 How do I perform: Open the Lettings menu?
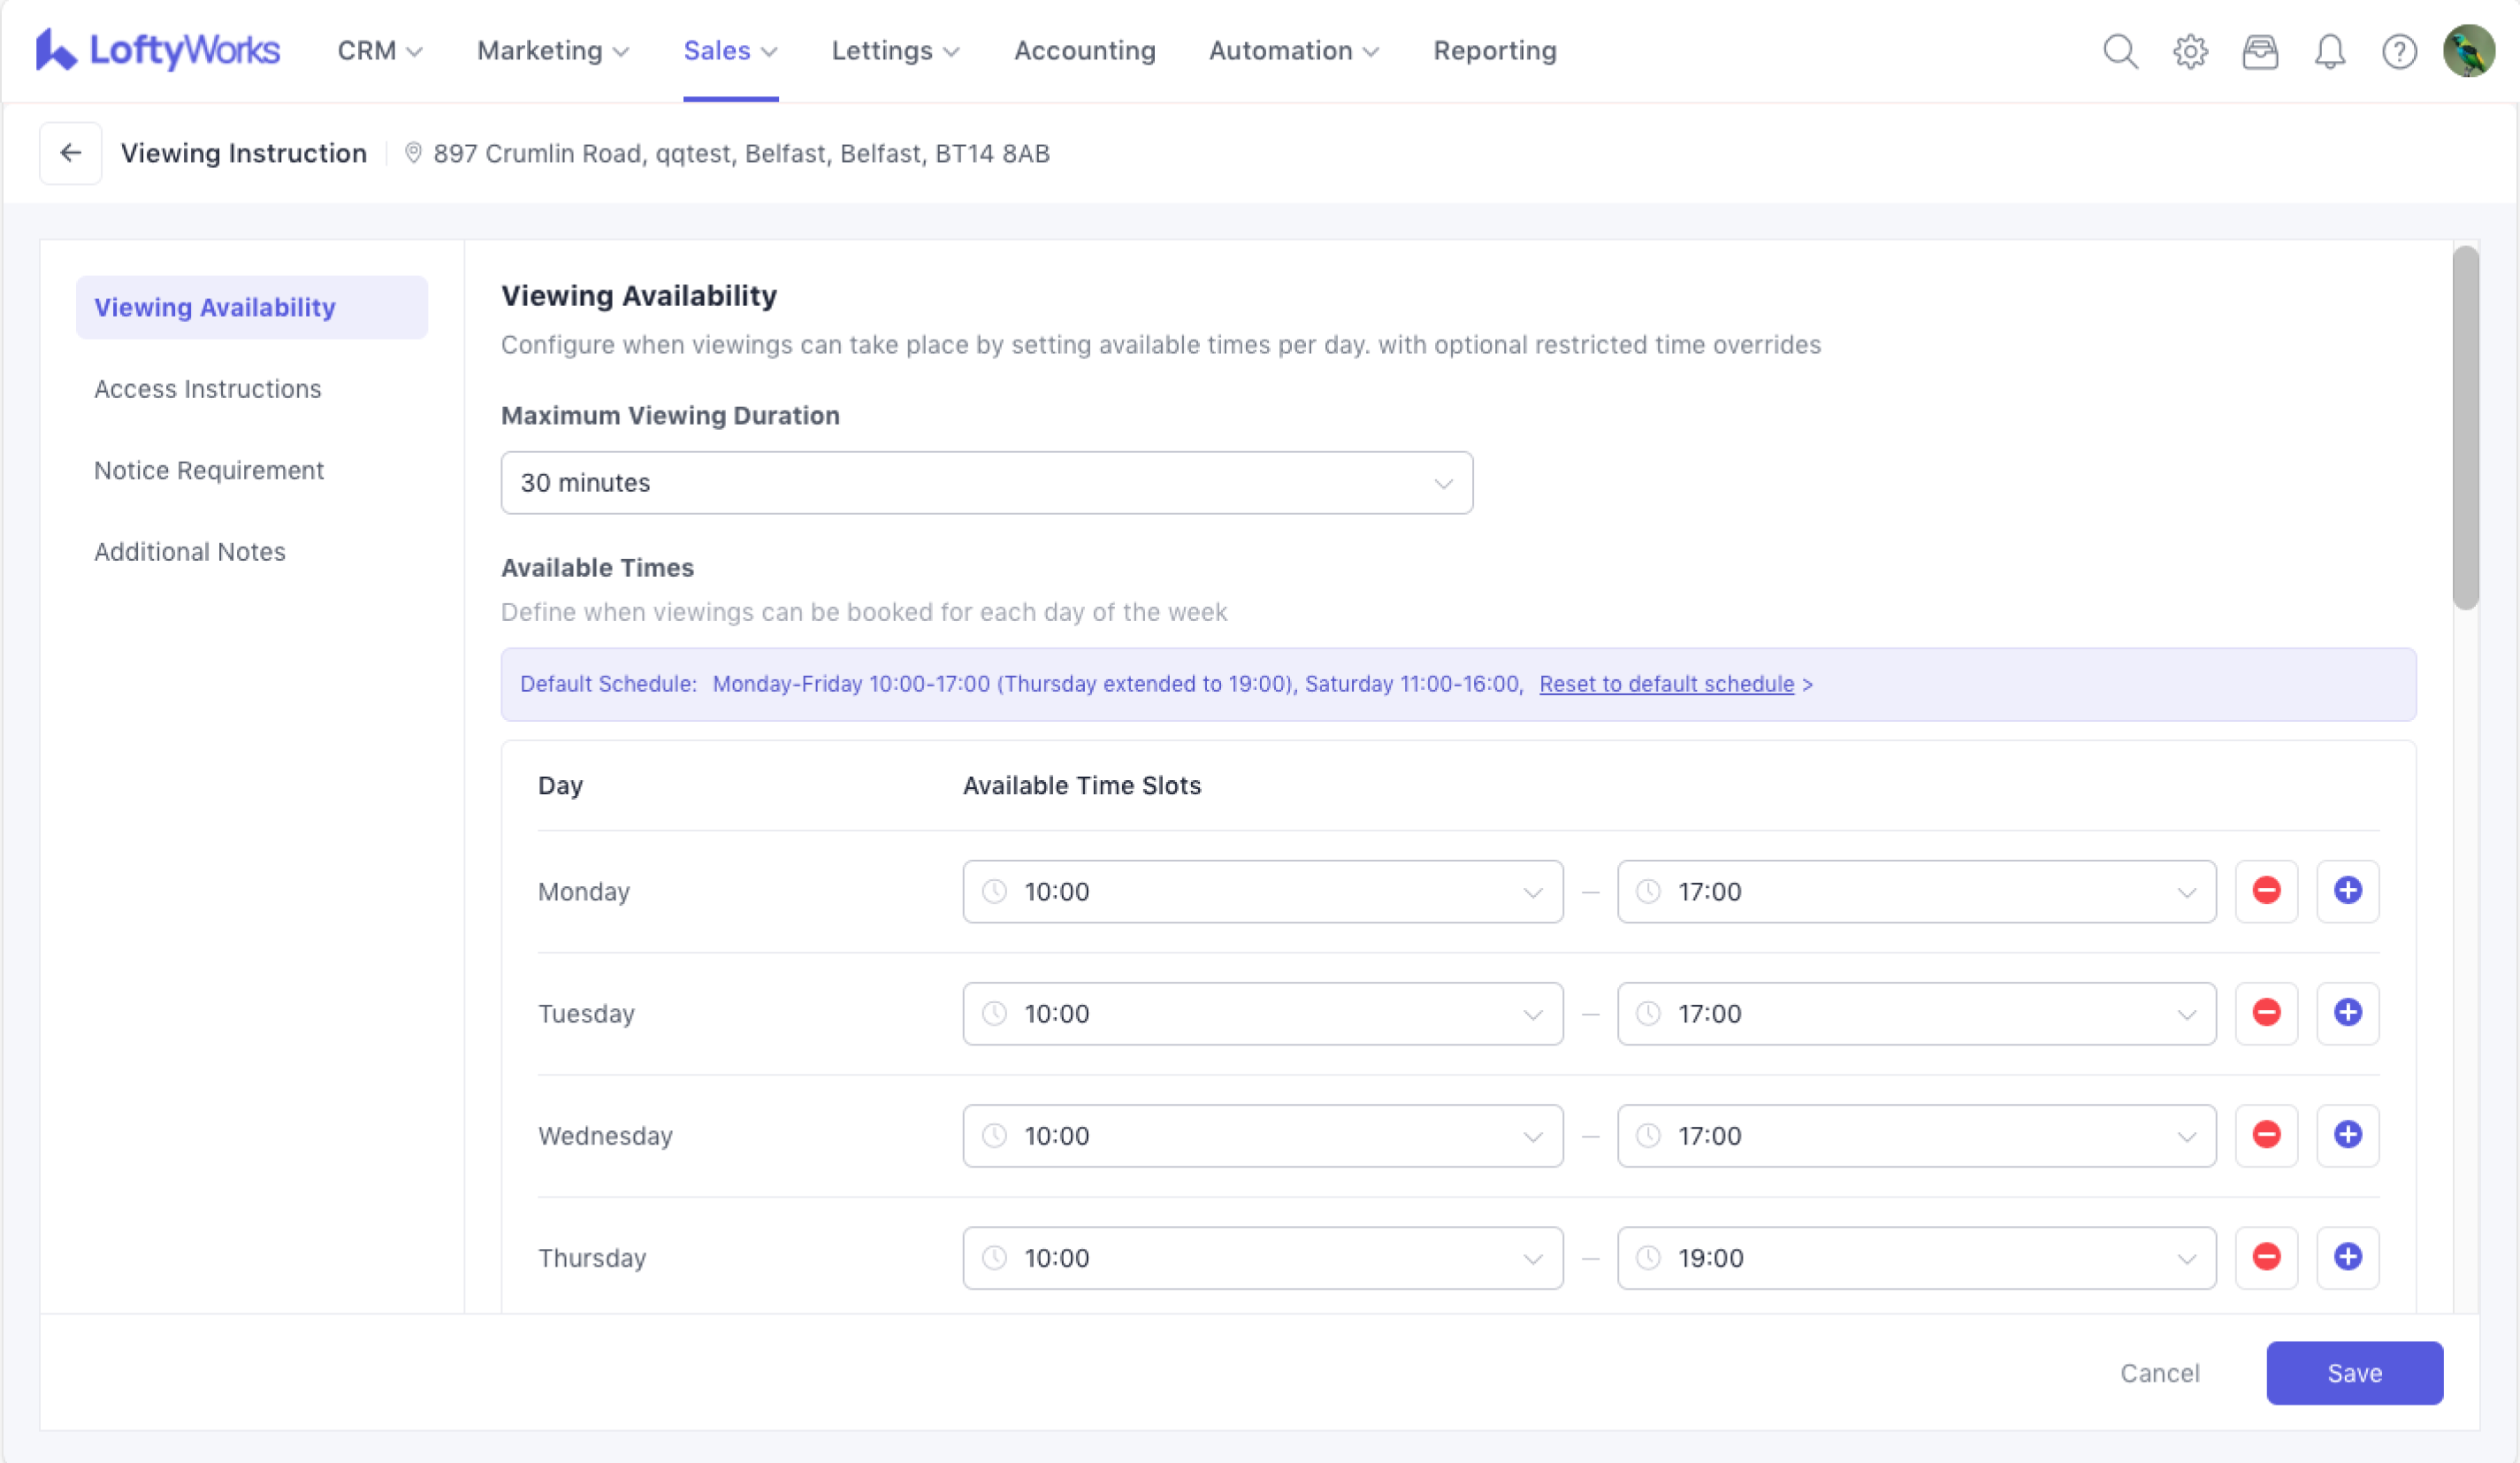point(894,51)
